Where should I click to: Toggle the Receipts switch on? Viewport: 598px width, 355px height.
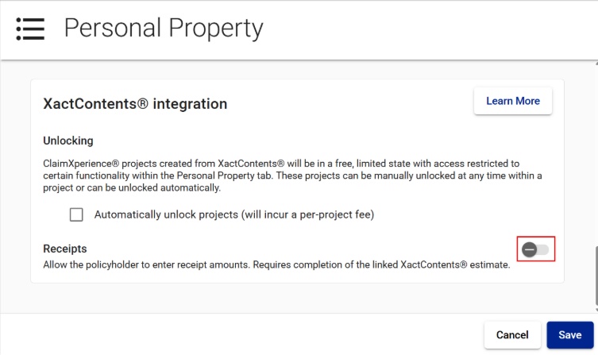535,249
